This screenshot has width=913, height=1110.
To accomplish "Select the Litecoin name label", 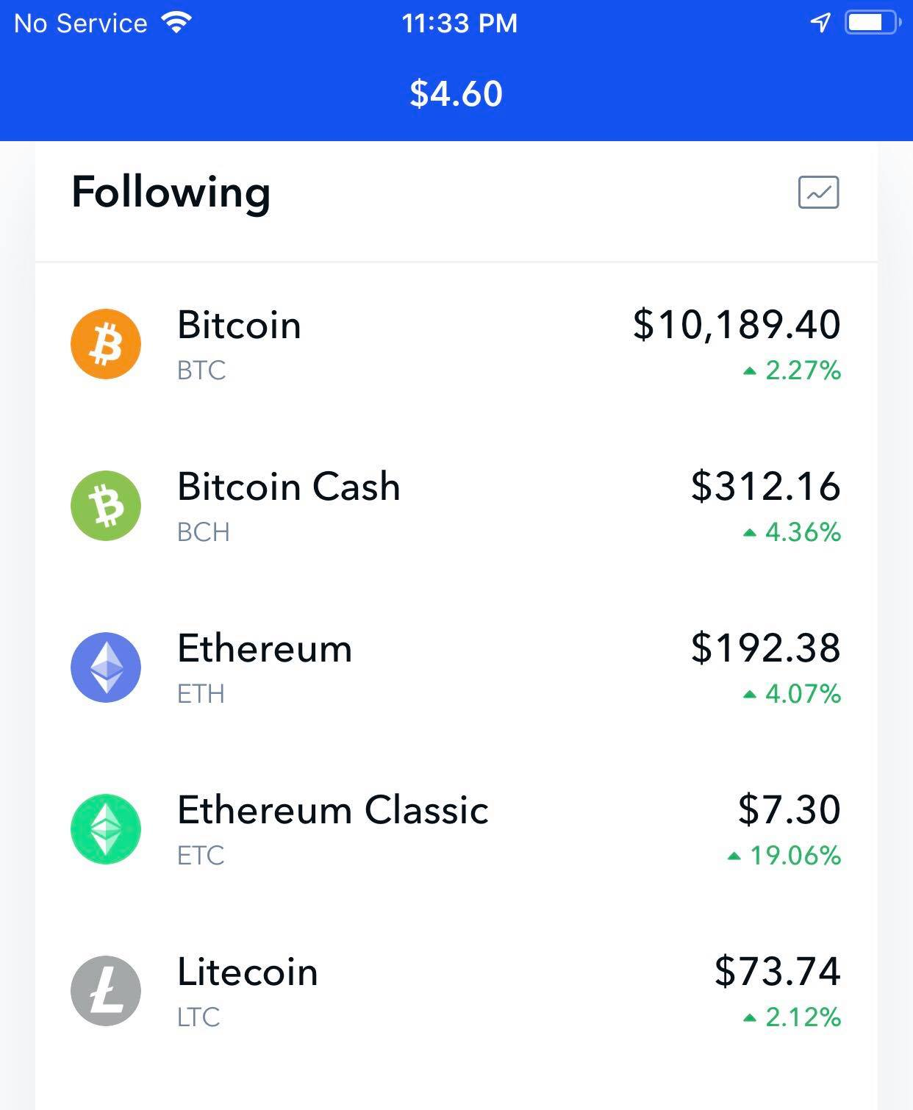I will point(247,972).
